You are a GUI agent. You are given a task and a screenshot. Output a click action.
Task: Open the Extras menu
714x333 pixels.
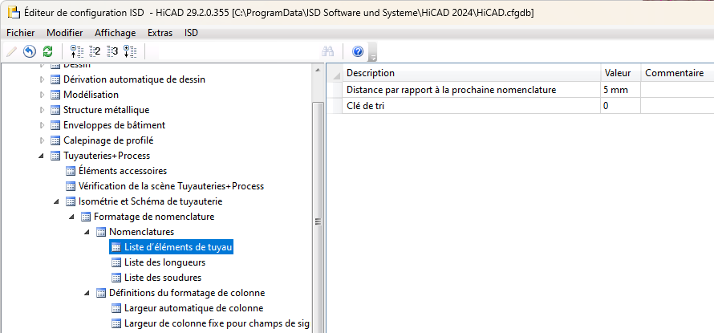[160, 33]
